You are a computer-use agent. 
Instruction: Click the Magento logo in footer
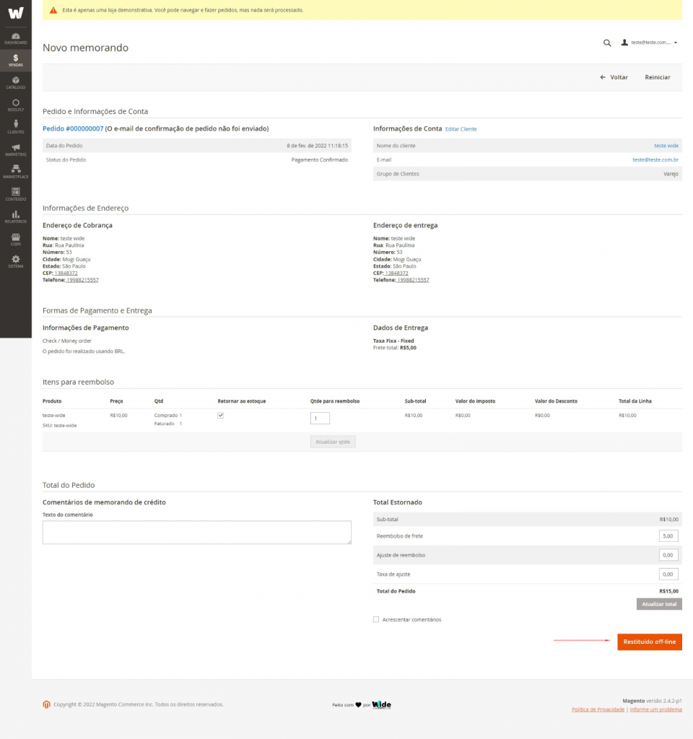[x=46, y=704]
